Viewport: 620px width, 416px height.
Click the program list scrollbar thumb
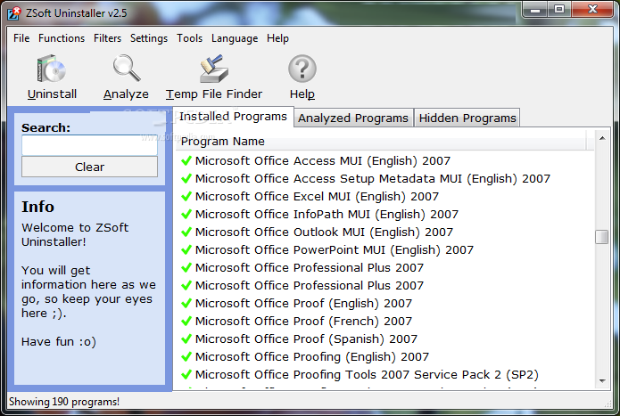[602, 237]
